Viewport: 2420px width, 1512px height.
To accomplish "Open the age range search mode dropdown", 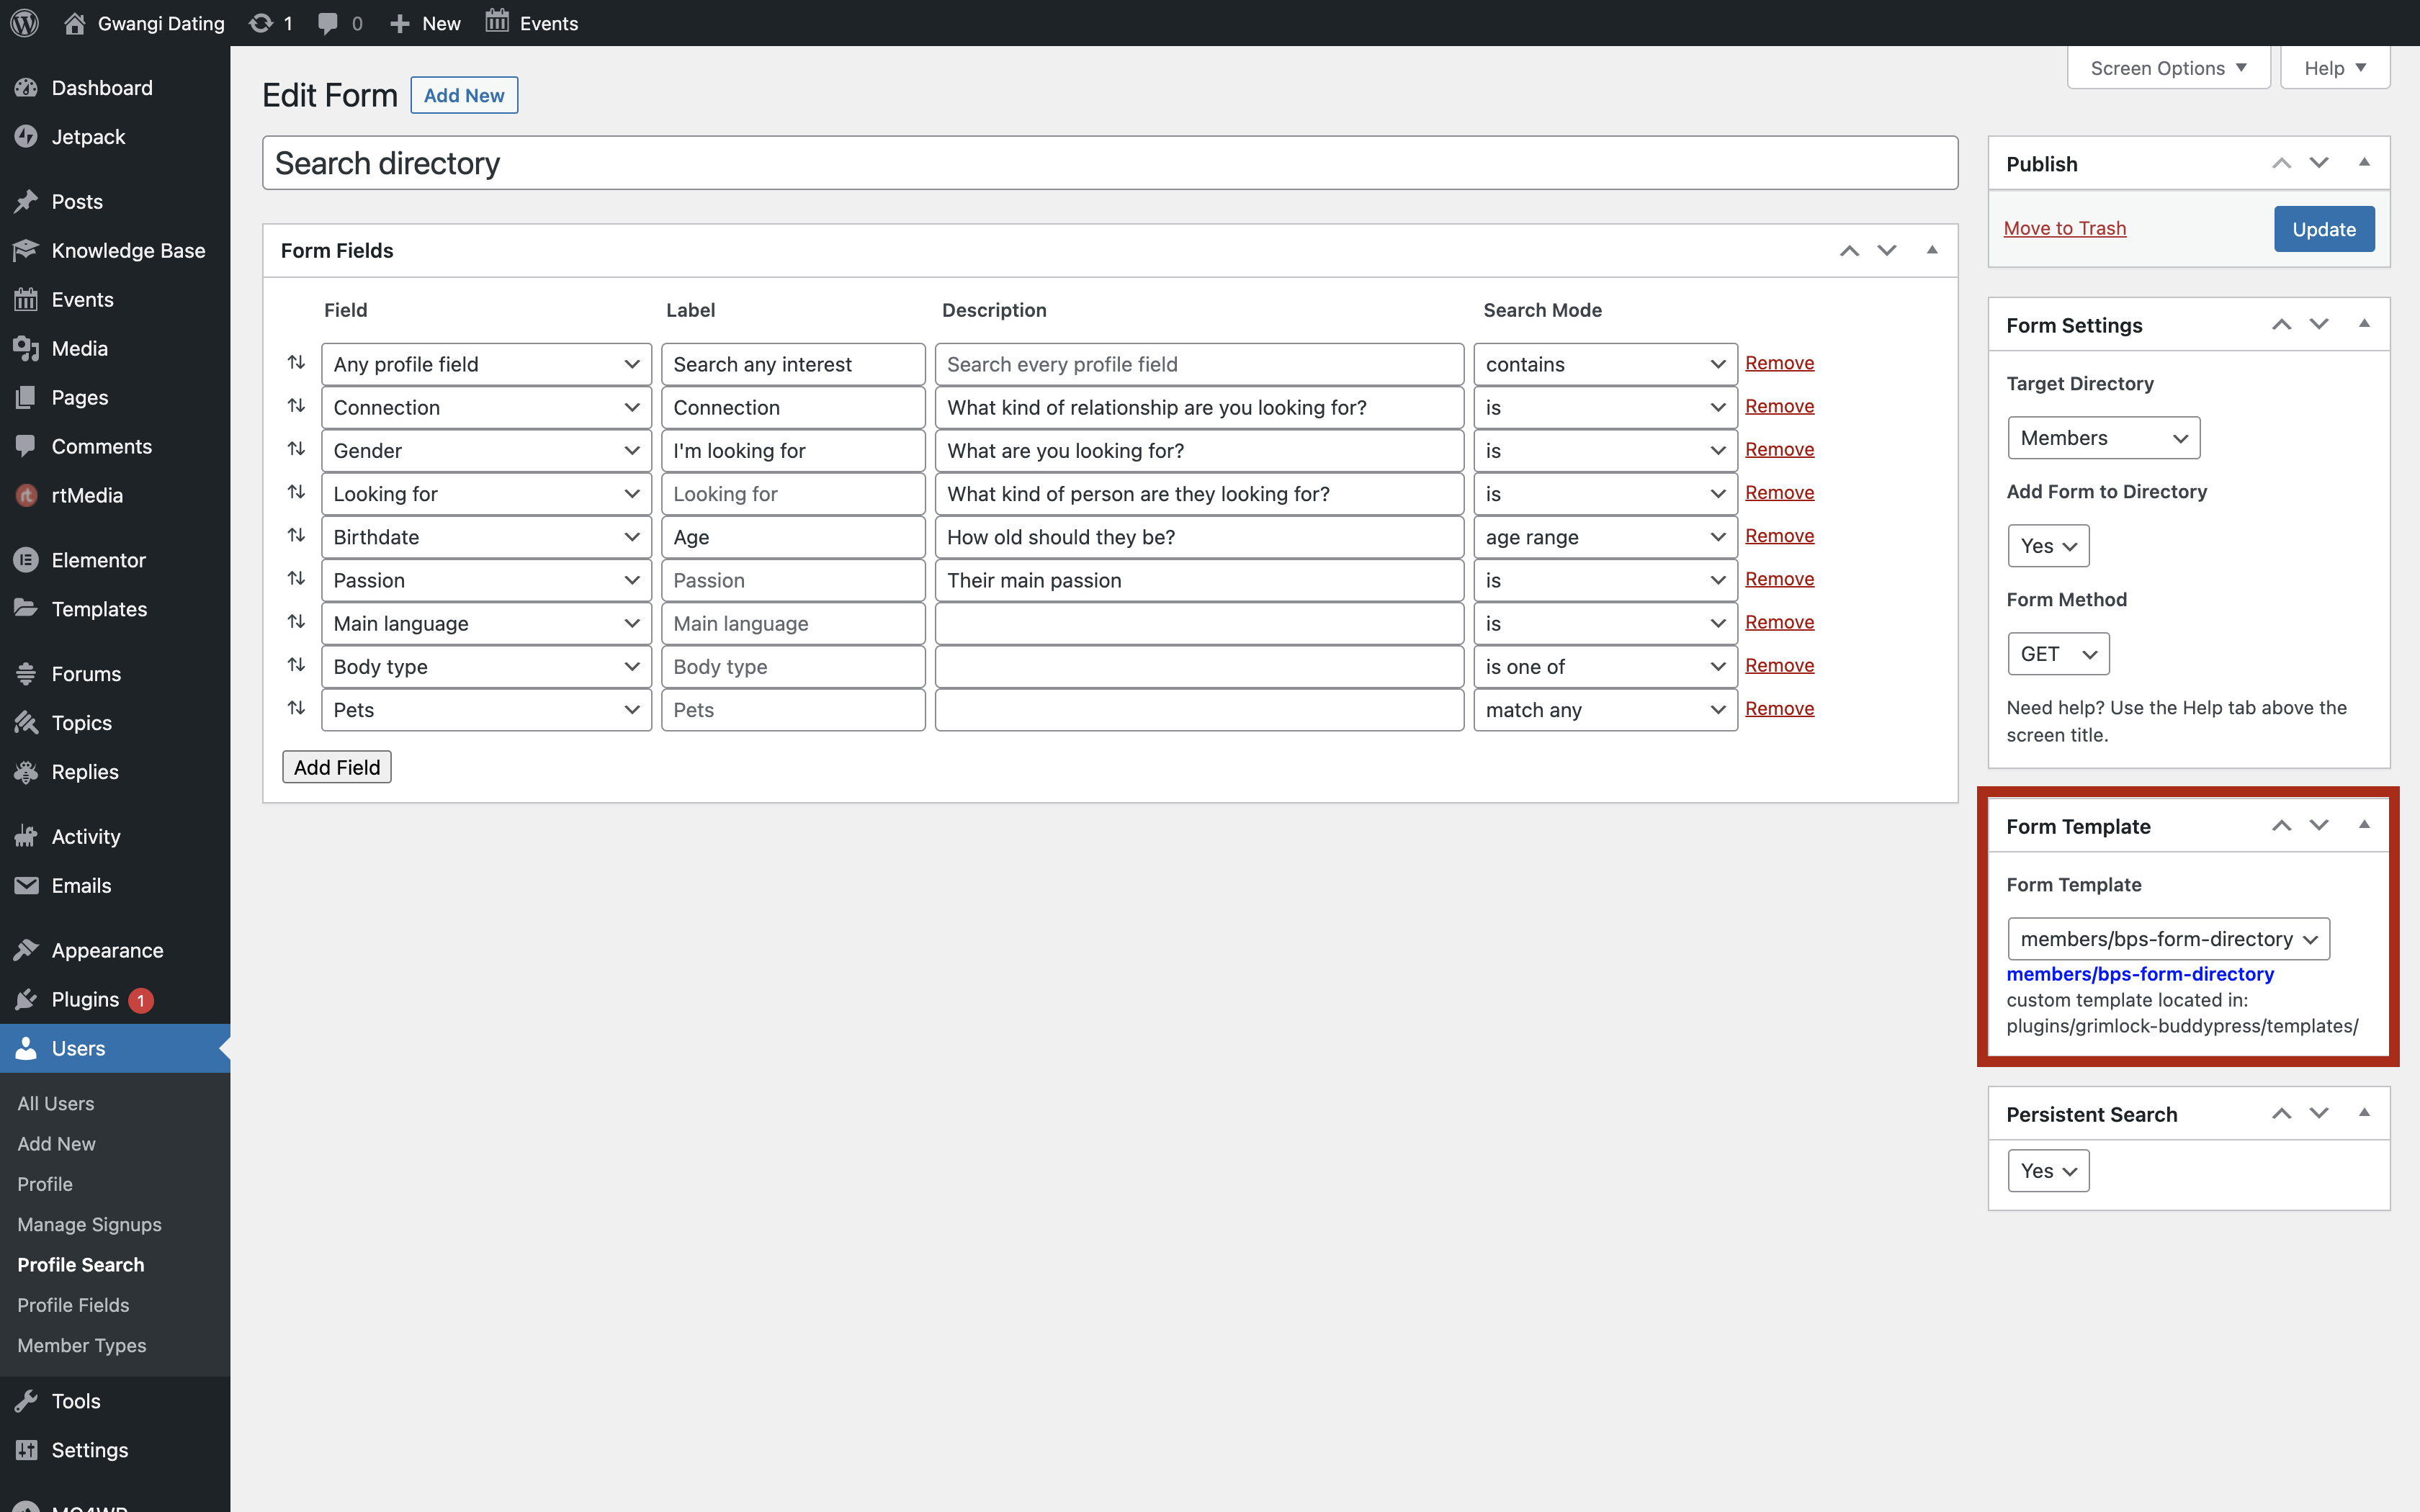I will pyautogui.click(x=1605, y=537).
